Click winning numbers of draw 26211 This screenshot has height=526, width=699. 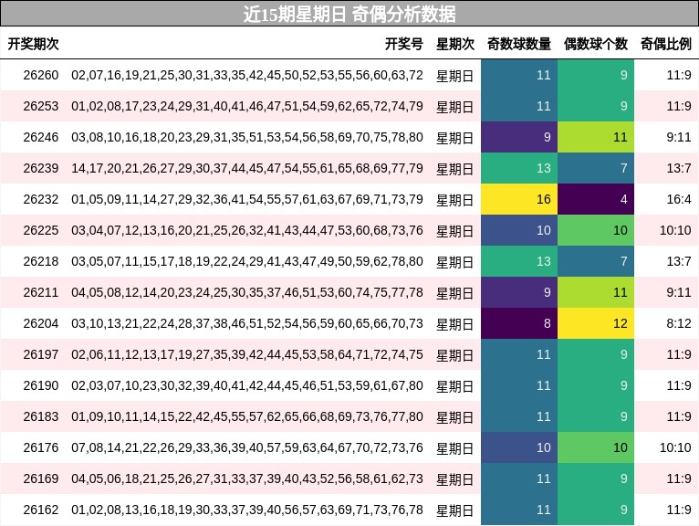[x=247, y=292]
